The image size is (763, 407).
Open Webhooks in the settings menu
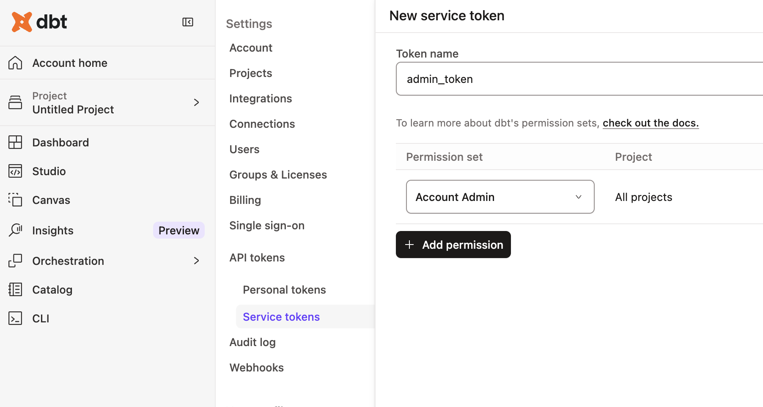coord(256,368)
